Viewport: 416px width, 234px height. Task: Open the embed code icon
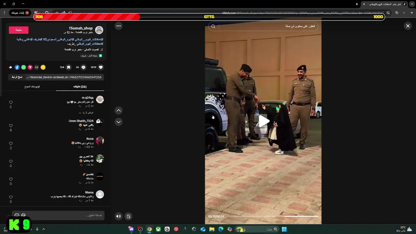point(36,67)
